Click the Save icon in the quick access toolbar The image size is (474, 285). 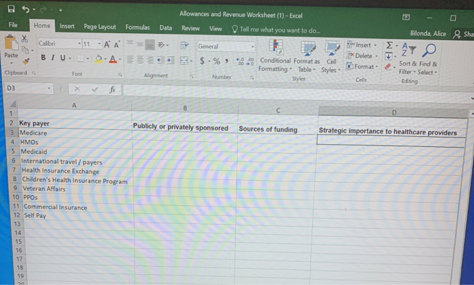[x=12, y=9]
